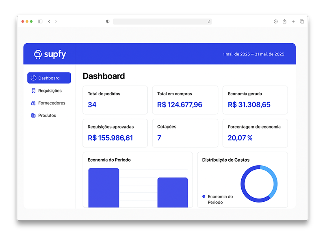Click the Produtos building icon
325x239 pixels.
click(x=33, y=115)
